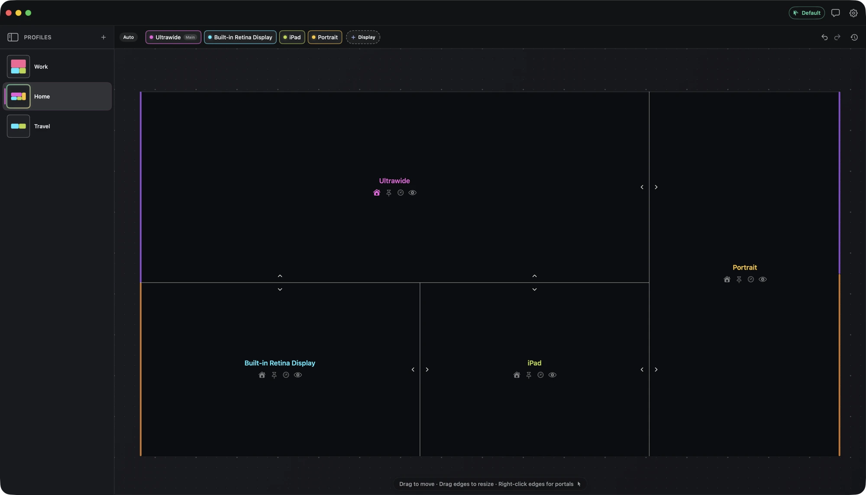
Task: Click the Default cursor mode button
Action: (807, 13)
